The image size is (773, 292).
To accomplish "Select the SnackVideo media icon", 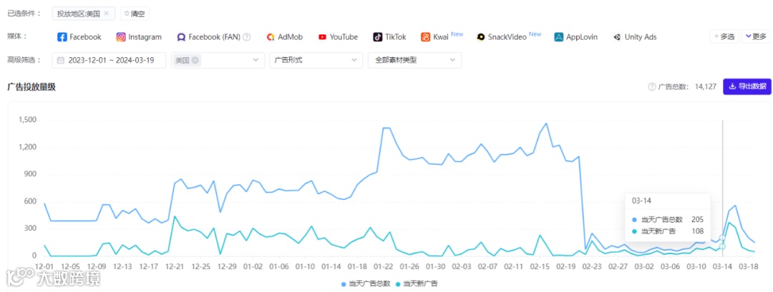I will coord(481,37).
